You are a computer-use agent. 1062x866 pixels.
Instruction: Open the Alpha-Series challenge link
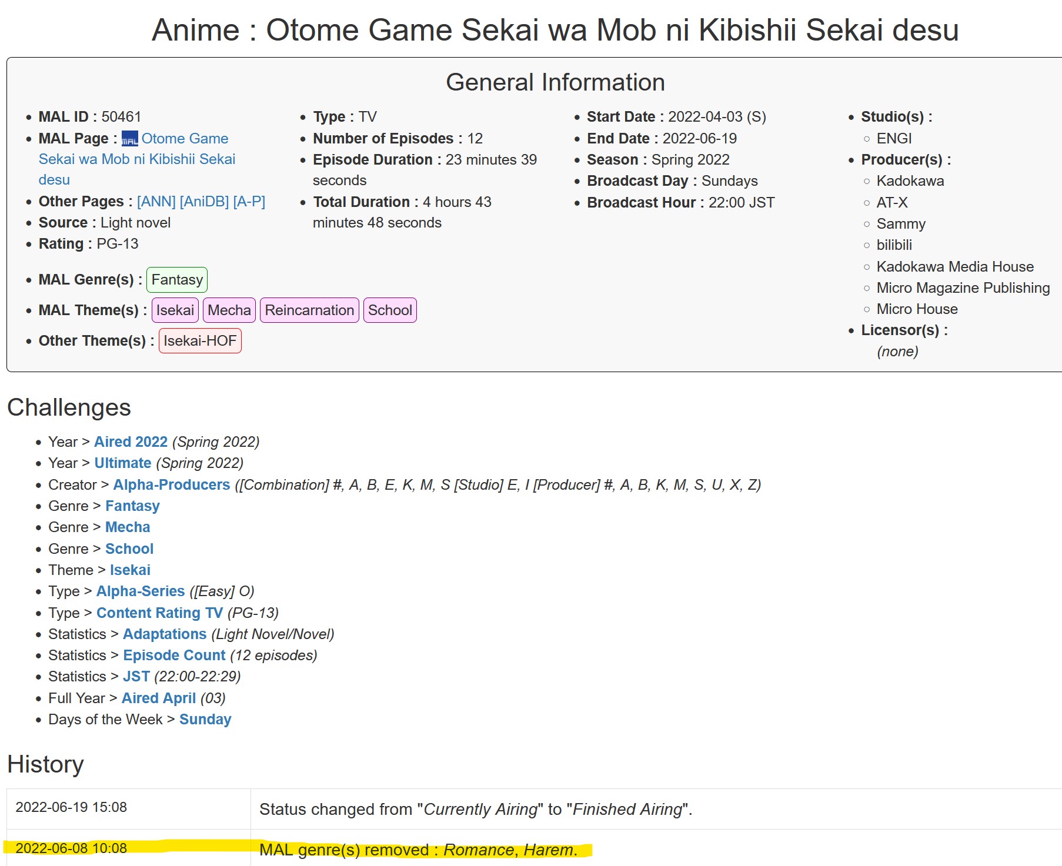click(141, 591)
